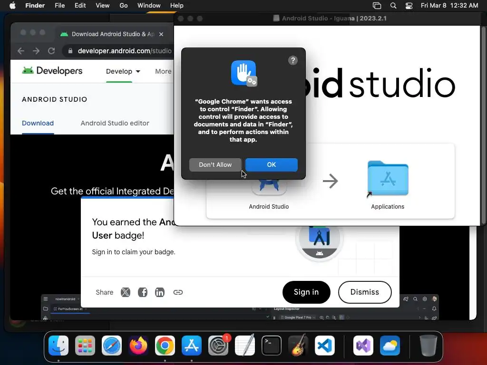Open Google Chrome from the Dock
This screenshot has height=365, width=487.
click(165, 346)
